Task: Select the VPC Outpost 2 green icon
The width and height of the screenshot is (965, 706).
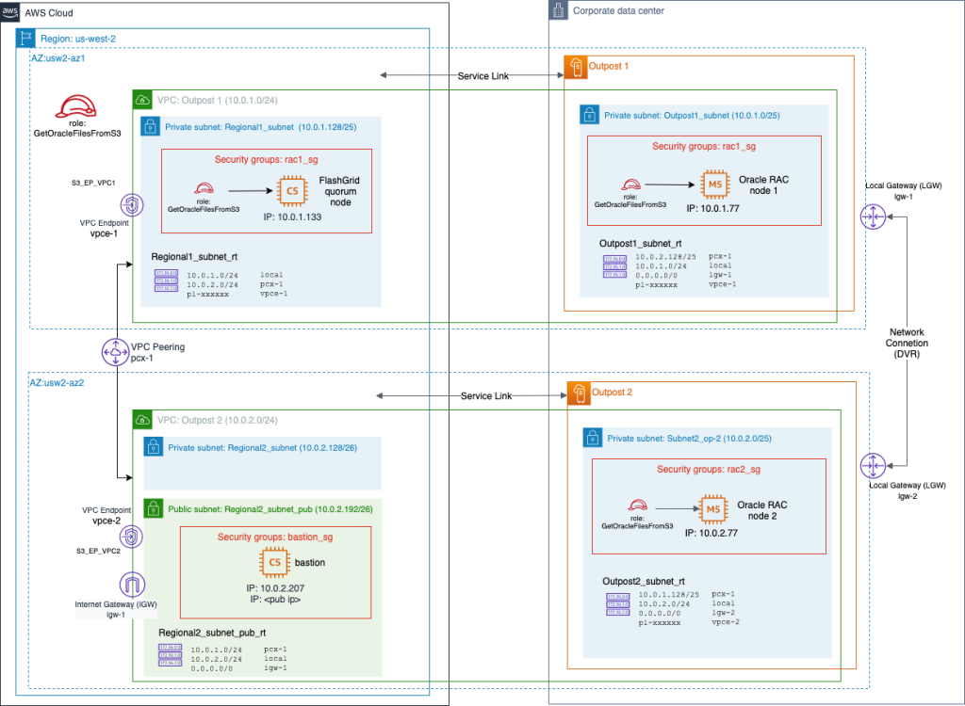Action: coord(141,419)
